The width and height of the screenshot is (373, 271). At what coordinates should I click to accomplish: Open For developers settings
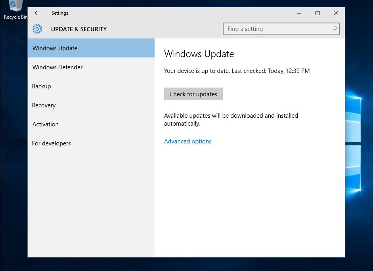pos(91,143)
